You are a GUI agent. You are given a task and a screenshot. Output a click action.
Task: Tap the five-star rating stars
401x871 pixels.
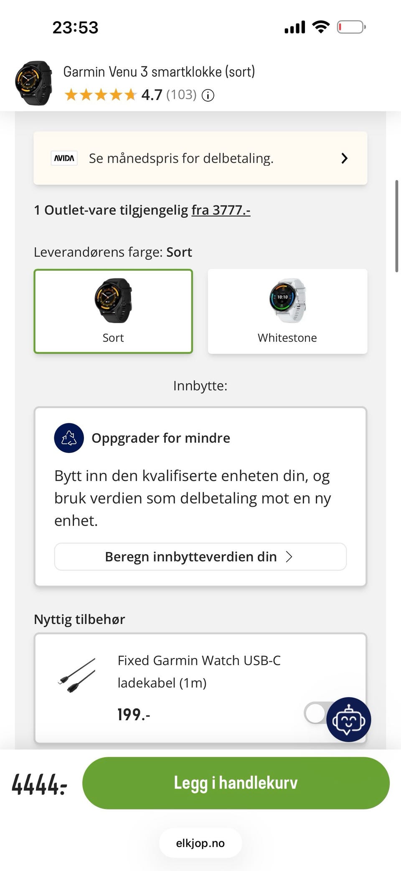point(101,95)
